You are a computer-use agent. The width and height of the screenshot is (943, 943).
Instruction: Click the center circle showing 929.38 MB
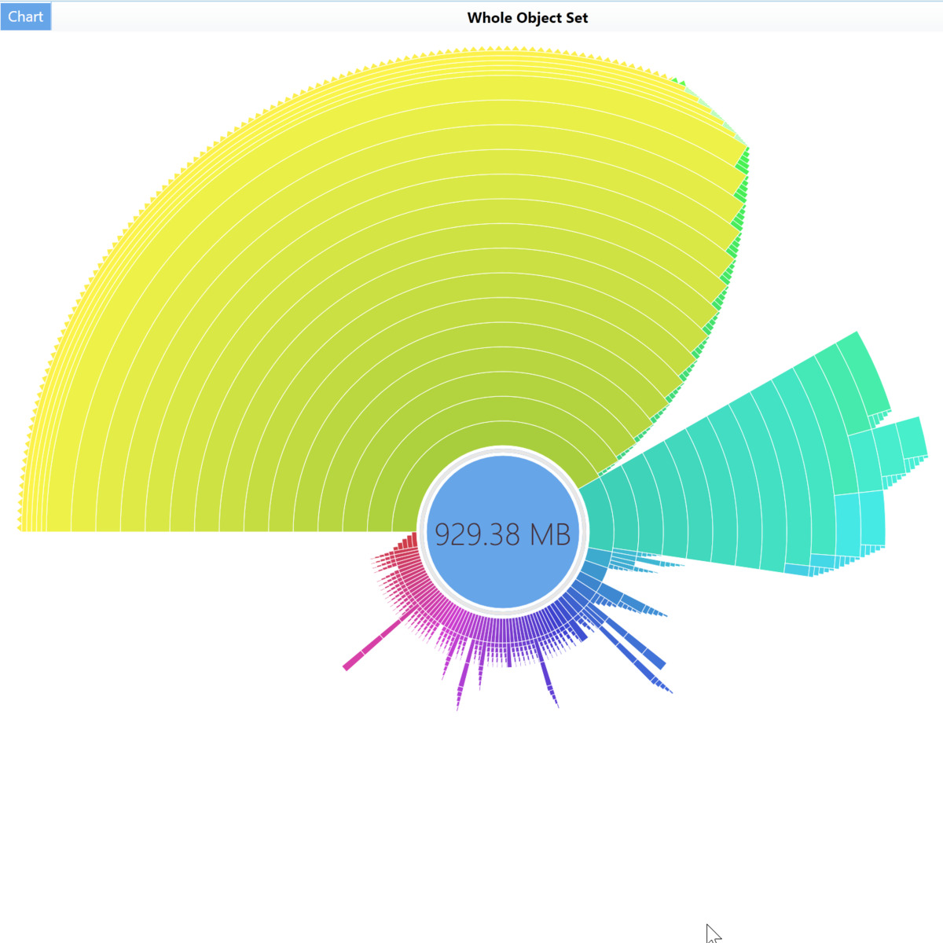(503, 534)
